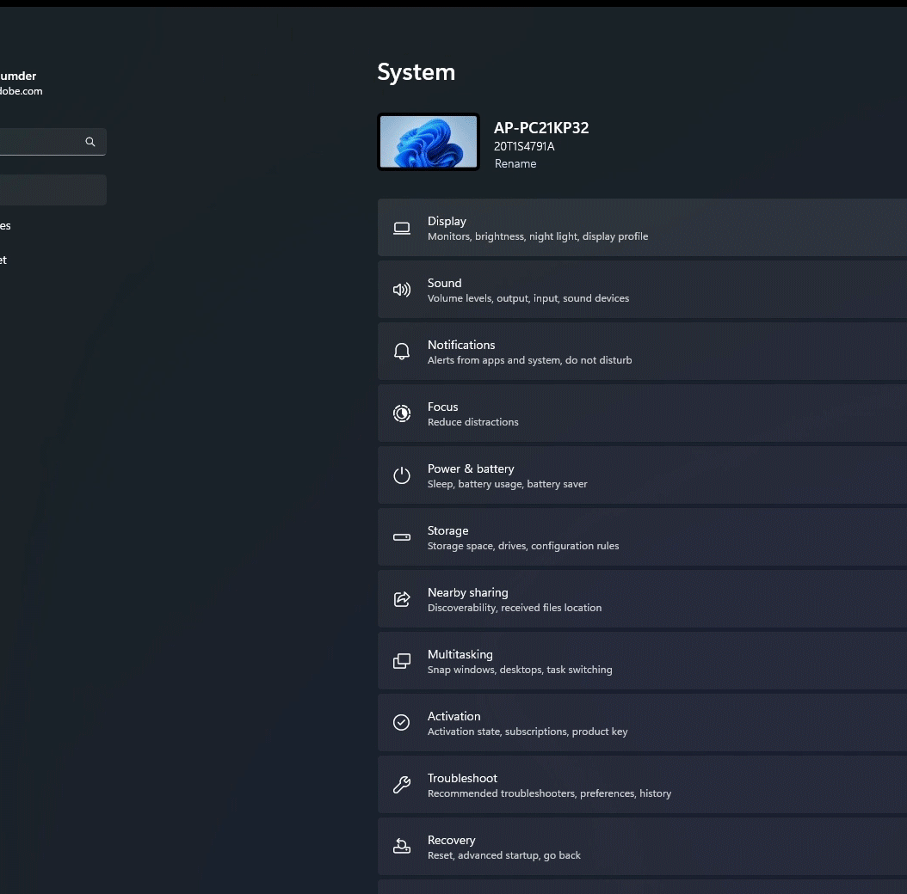Open Notifications settings
Screen dimensions: 907x894
point(642,352)
